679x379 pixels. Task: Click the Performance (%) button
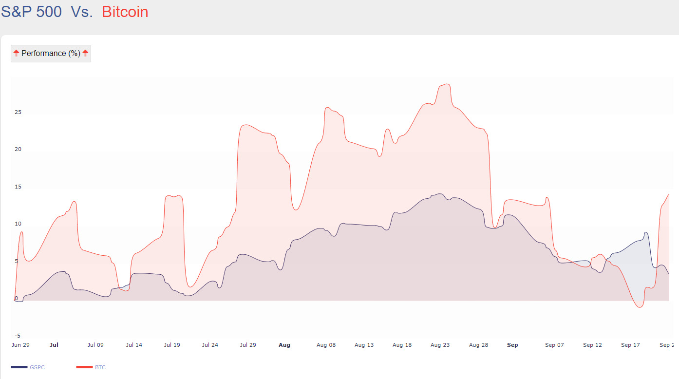click(51, 54)
